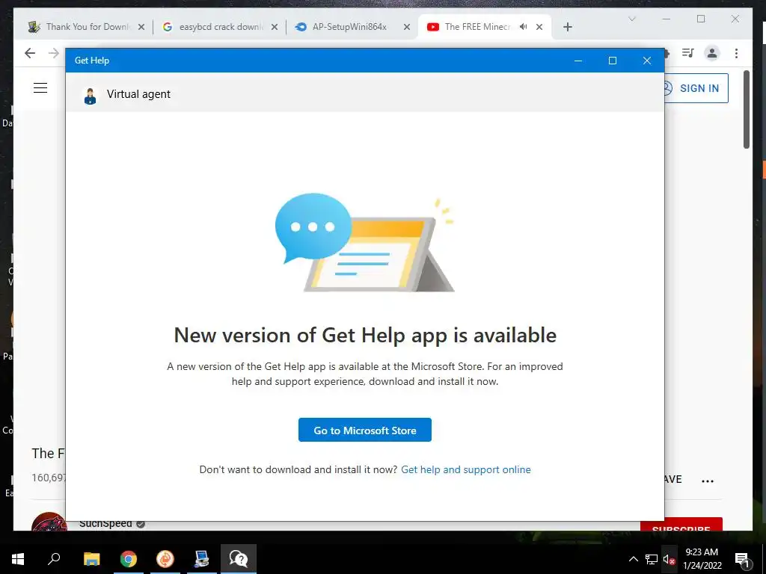Click SuchSpeed channel avatar
The image size is (766, 574).
pyautogui.click(x=49, y=522)
